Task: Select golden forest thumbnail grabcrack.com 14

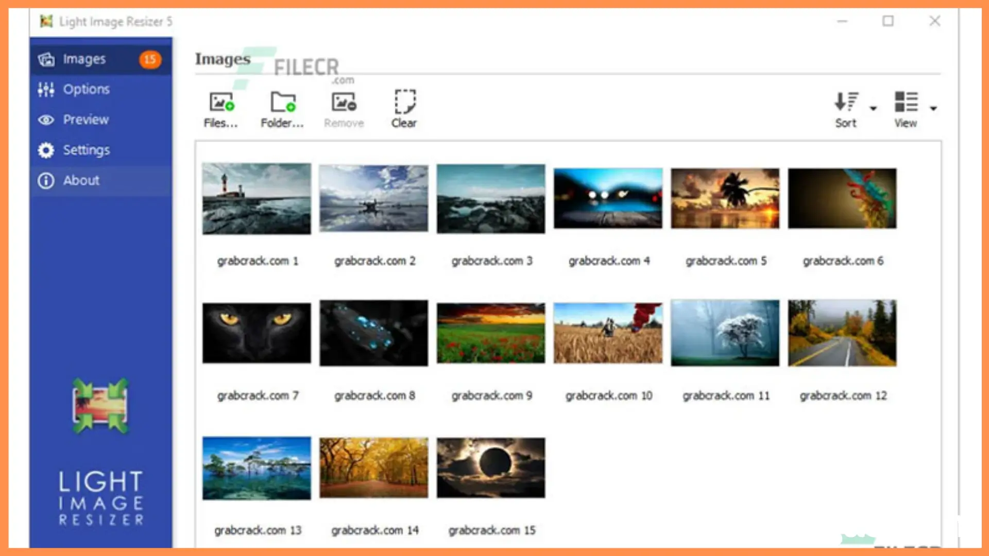Action: coord(373,468)
